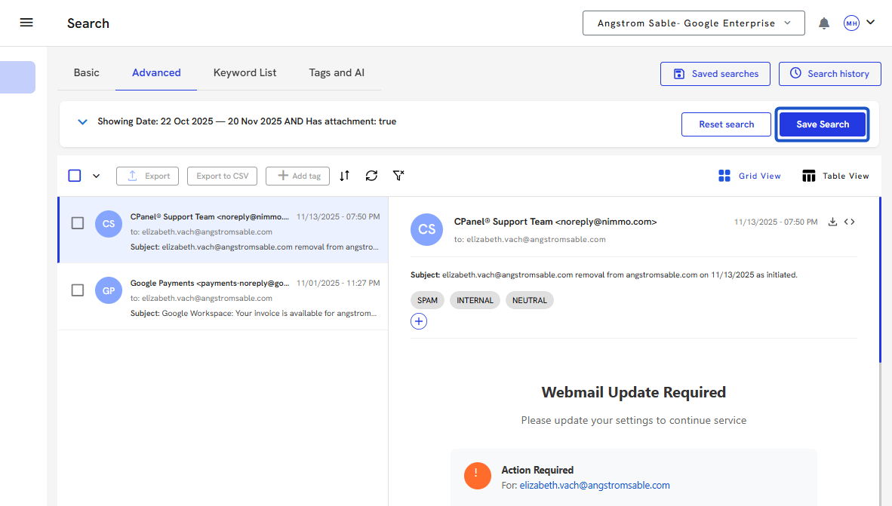Refresh the search results list
Image resolution: width=892 pixels, height=506 pixels.
pos(371,176)
